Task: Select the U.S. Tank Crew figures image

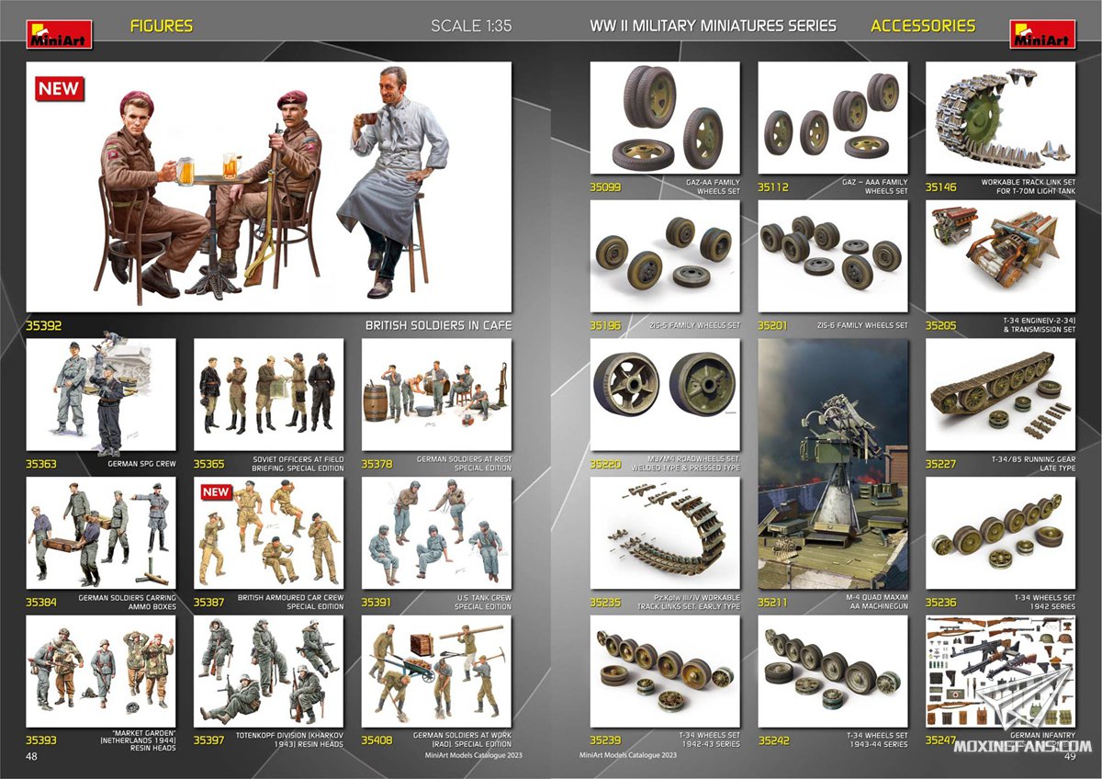Action: tap(436, 533)
